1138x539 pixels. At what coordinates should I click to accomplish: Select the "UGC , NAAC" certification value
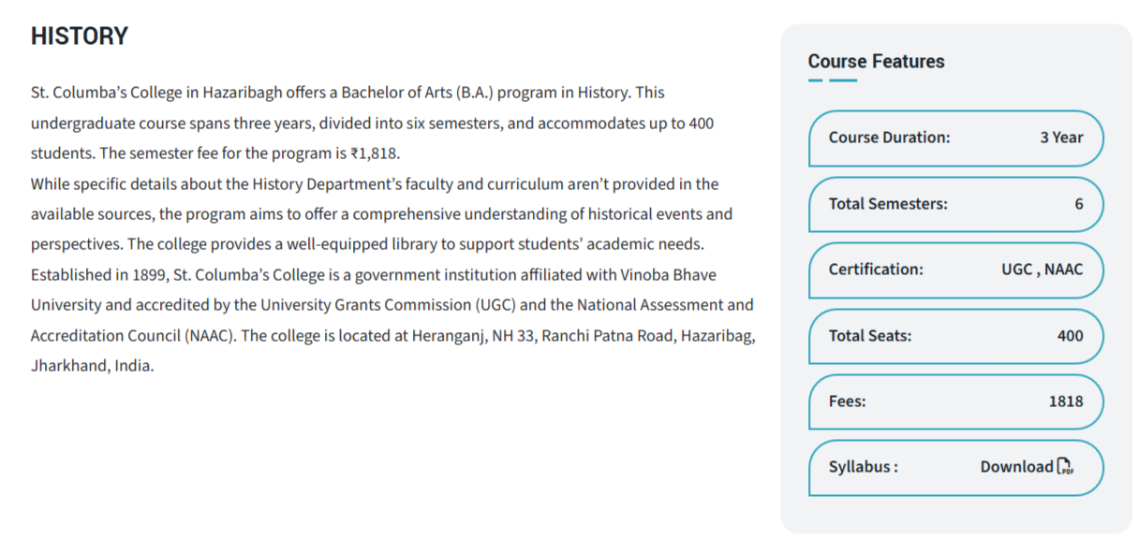click(1042, 269)
